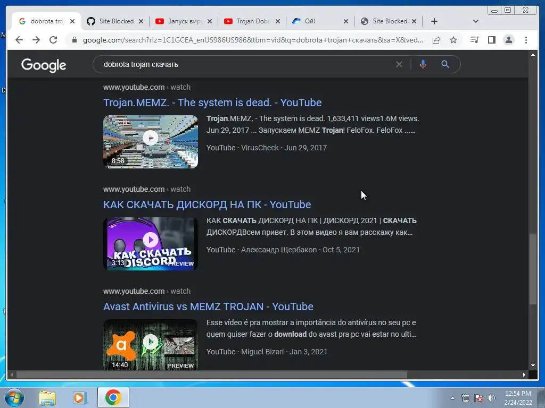Open the network tray icon
Screen dimensions: 545x408
click(465, 398)
